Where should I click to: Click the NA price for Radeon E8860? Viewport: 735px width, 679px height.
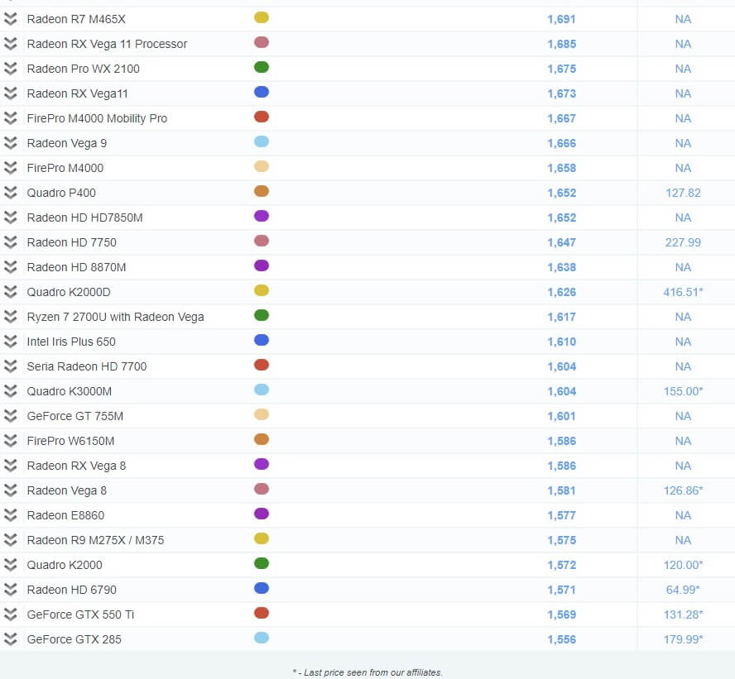[683, 515]
